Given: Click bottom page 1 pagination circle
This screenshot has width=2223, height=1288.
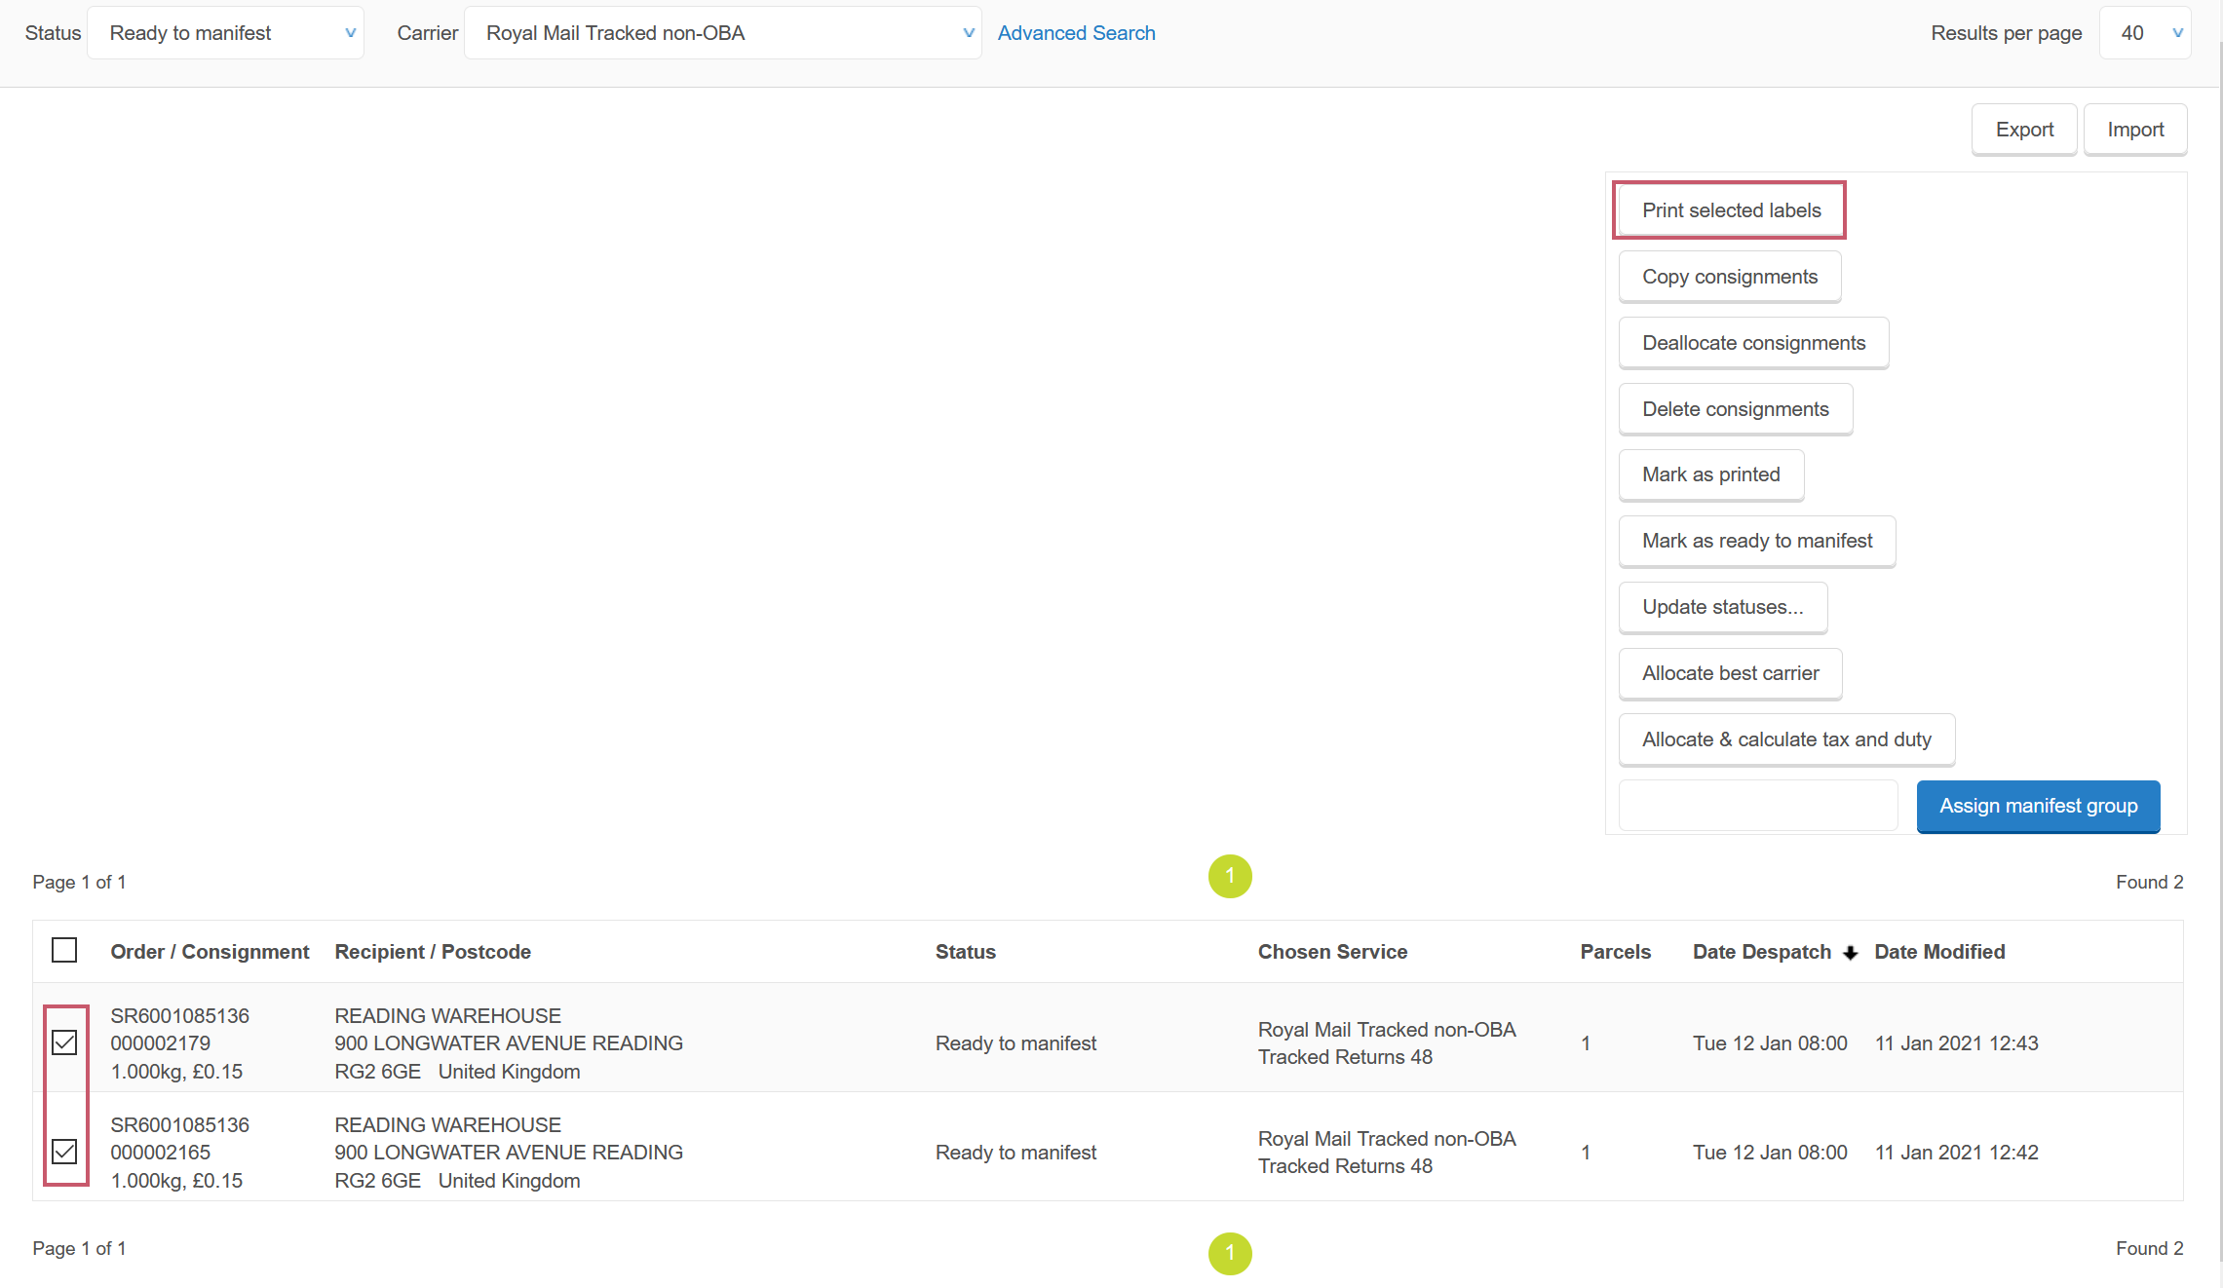Looking at the screenshot, I should pos(1229,1253).
